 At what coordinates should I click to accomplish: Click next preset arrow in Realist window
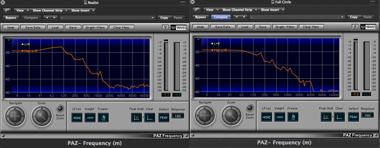(x=54, y=18)
